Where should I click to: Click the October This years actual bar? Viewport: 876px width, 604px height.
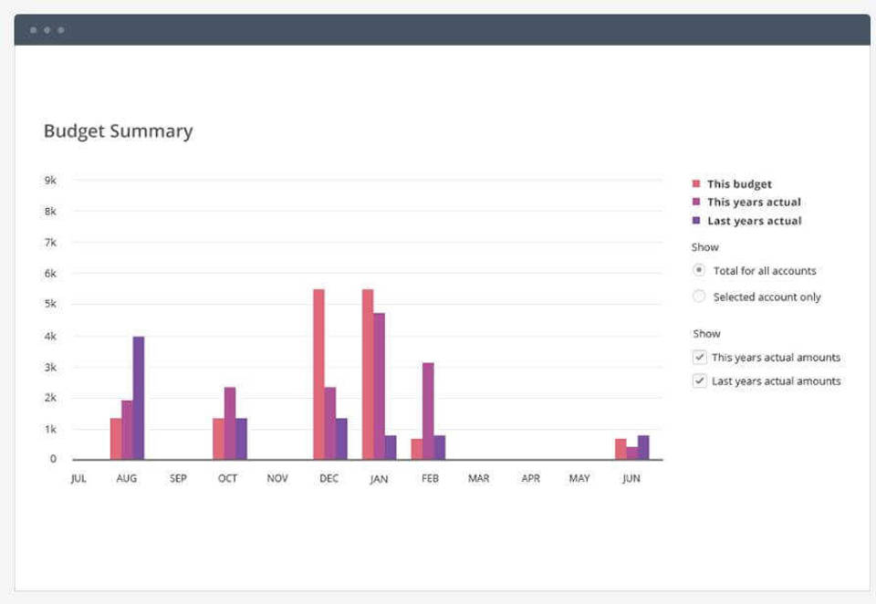tap(230, 423)
